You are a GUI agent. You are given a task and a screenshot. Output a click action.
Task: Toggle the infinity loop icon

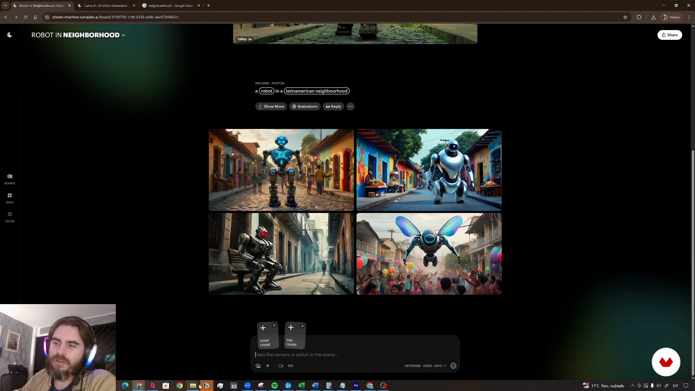tap(290, 366)
